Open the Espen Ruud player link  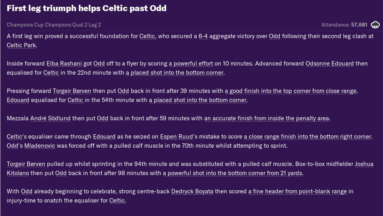pos(177,137)
